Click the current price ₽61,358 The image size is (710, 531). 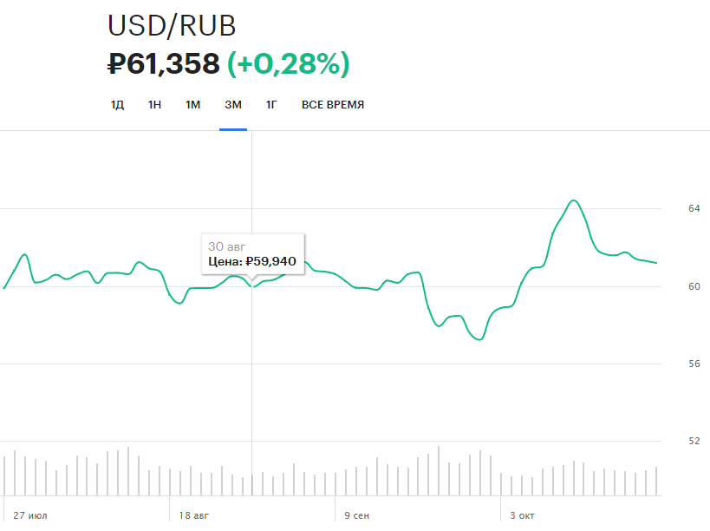point(163,63)
